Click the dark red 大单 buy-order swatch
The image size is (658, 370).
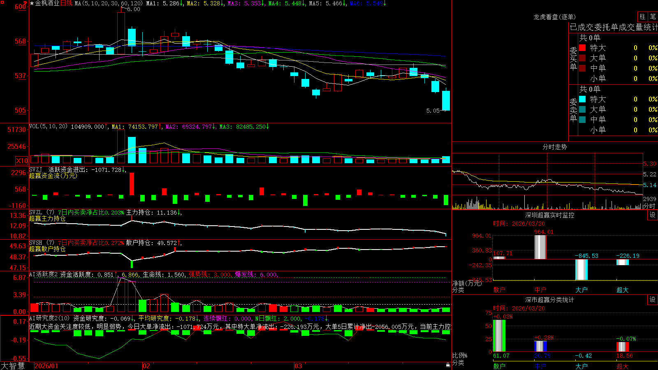point(582,58)
